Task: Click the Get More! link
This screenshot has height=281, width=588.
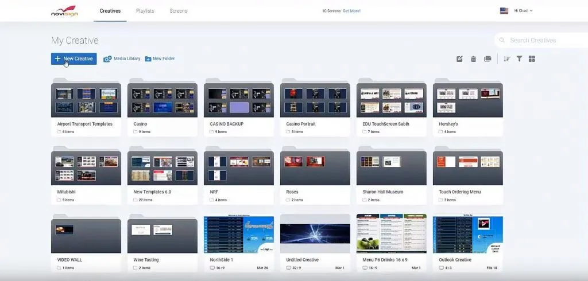Action: click(353, 11)
